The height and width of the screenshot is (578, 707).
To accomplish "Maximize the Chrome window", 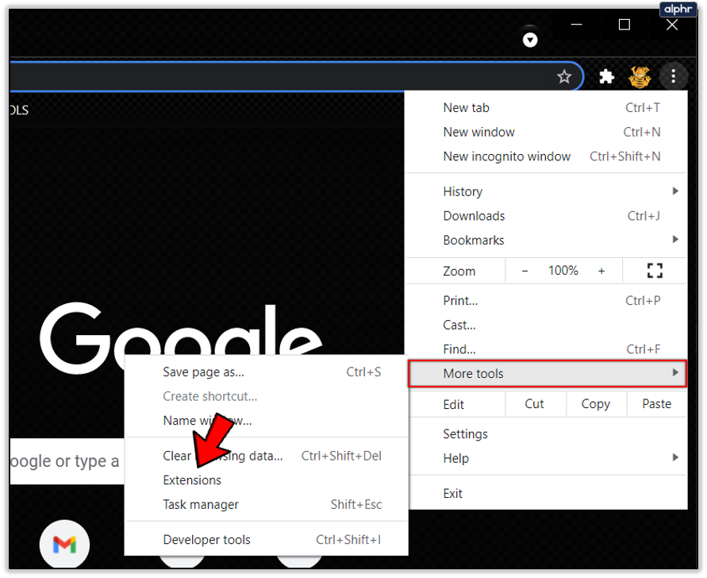I will coord(624,25).
